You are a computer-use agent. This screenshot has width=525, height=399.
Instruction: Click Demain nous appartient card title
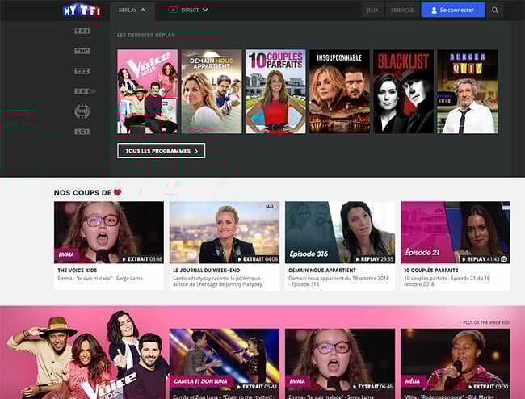pyautogui.click(x=322, y=270)
